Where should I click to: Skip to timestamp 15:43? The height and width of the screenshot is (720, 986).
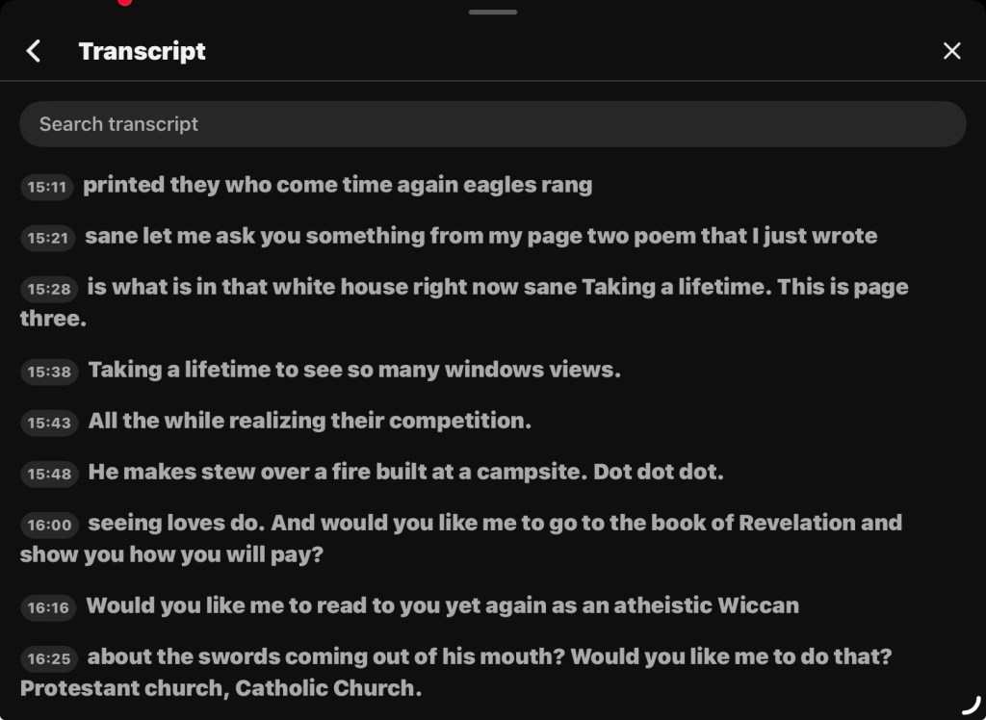pyautogui.click(x=49, y=423)
